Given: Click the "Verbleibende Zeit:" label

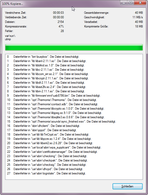Looking at the screenshot, I should click(16, 17).
